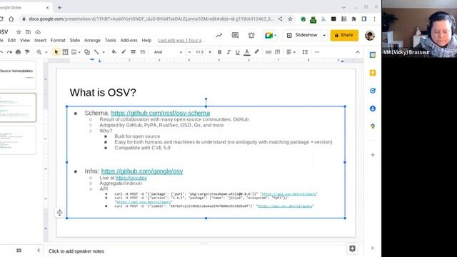This screenshot has width=457, height=257.
Task: Increase the font size with plus
Action: 210,52
